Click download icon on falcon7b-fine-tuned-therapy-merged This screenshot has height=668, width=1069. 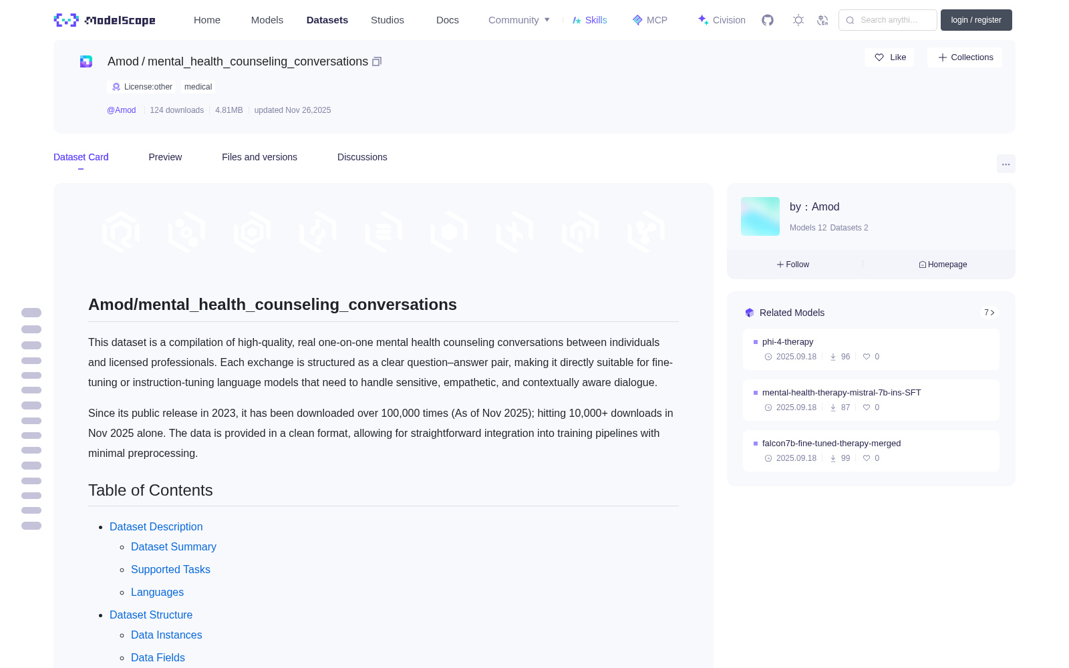[833, 458]
